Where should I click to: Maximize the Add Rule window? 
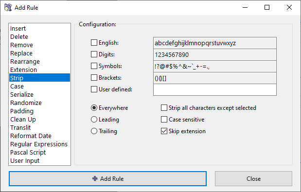[x=267, y=7]
